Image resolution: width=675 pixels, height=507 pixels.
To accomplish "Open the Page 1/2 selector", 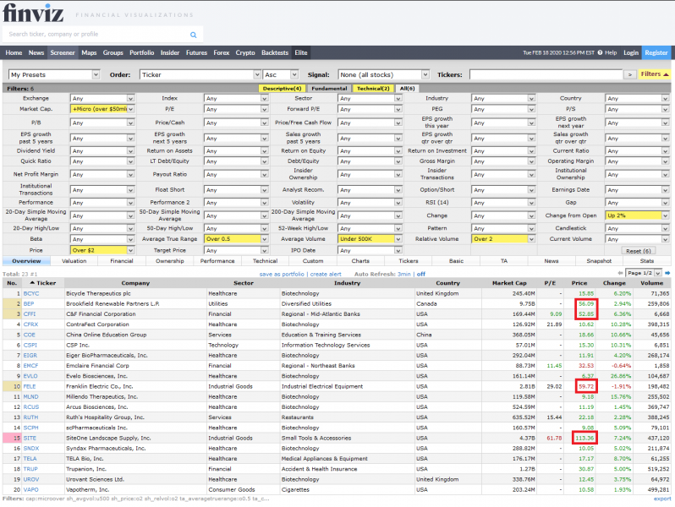I will [x=643, y=274].
